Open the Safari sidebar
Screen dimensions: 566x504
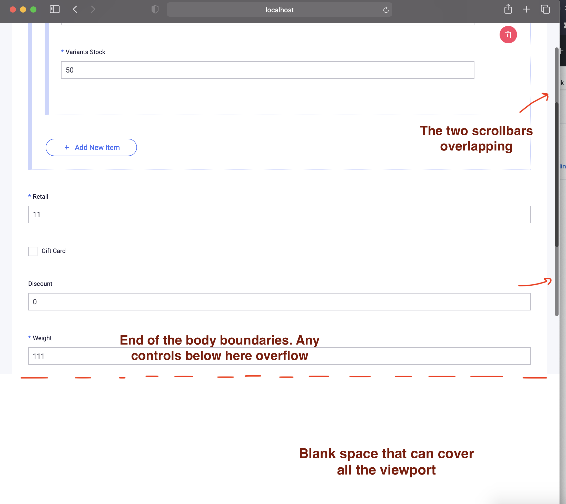coord(55,9)
